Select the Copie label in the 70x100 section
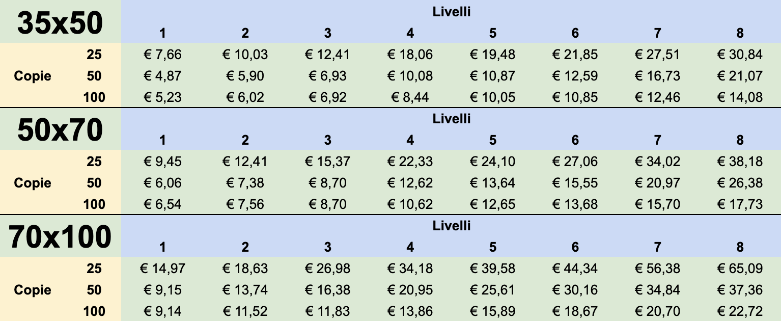The height and width of the screenshot is (321, 781). [33, 290]
